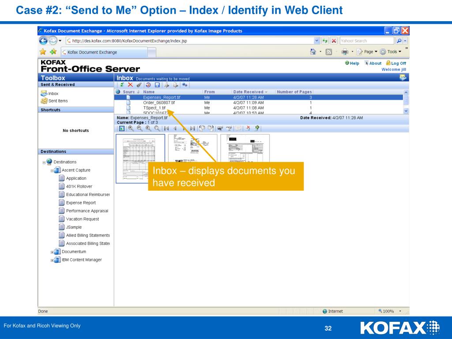Select the Expenses_Report.tif document row
The height and width of the screenshot is (339, 452).
(259, 98)
